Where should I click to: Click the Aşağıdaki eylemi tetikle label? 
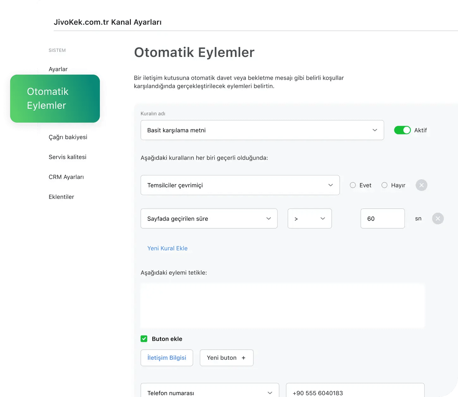tap(174, 273)
